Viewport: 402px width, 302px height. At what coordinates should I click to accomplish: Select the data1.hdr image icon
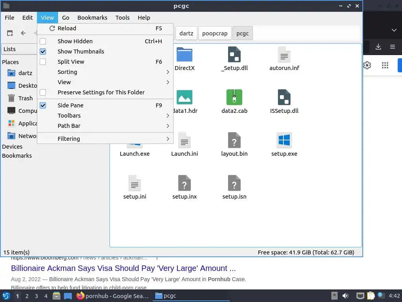[x=185, y=98]
